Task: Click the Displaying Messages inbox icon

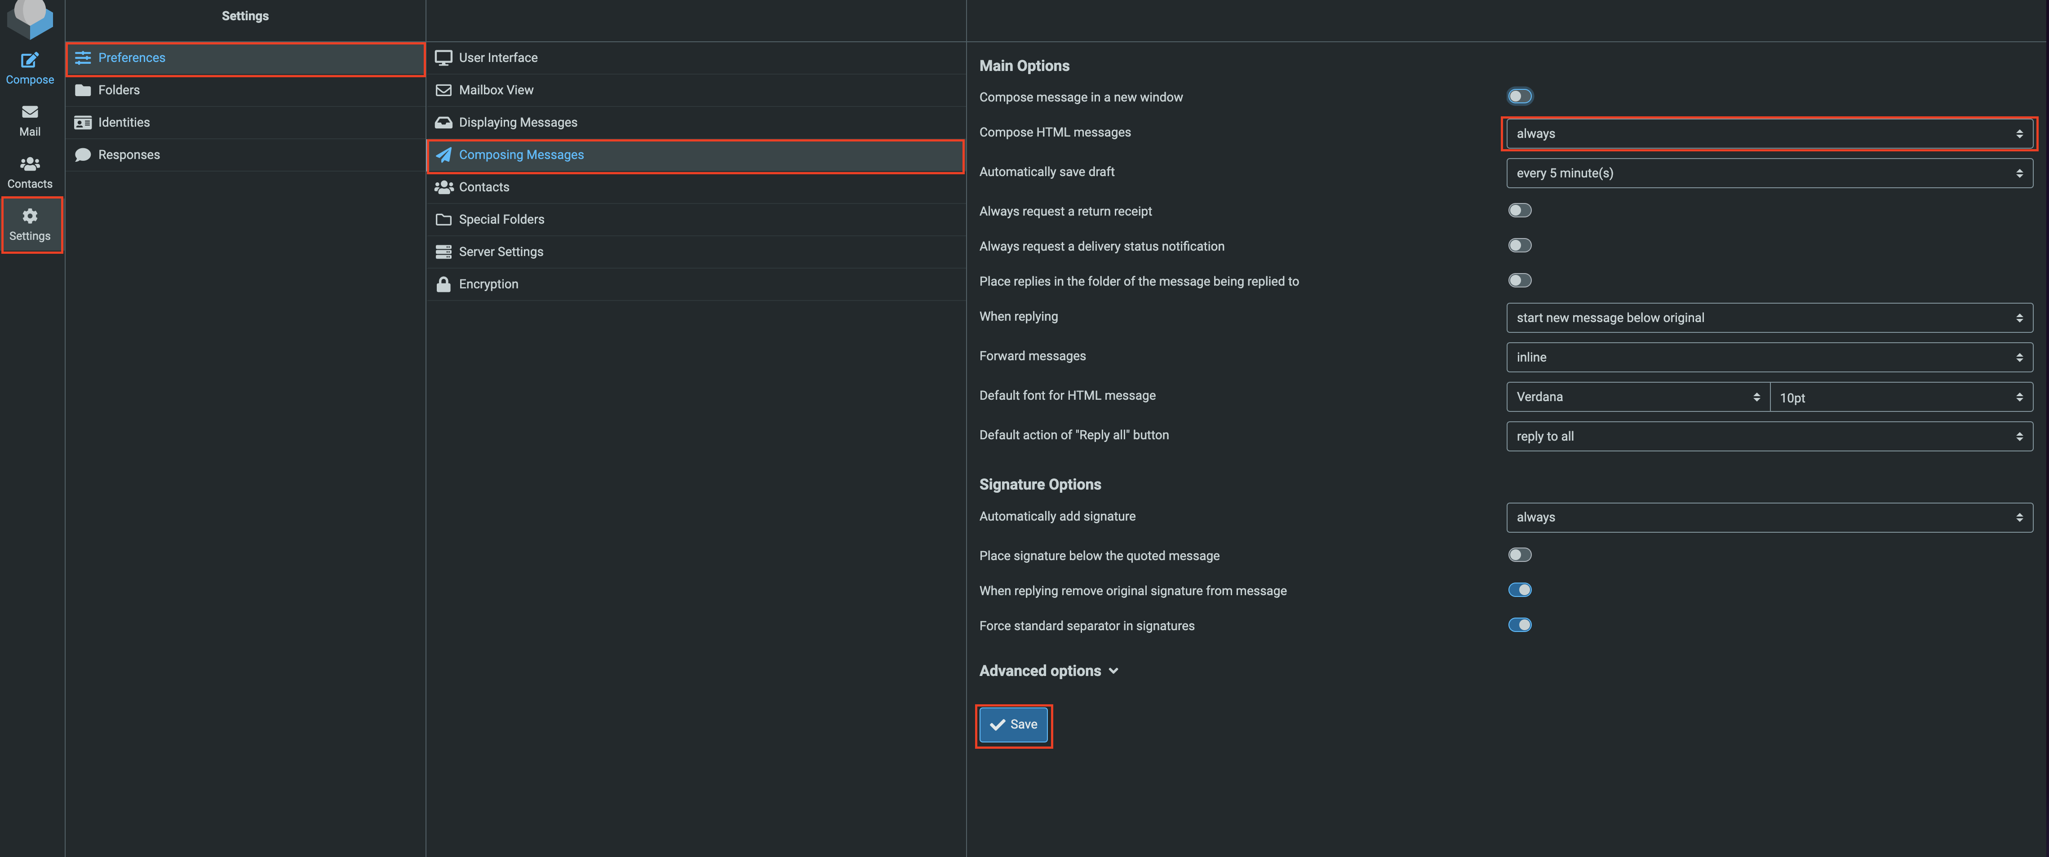Action: (x=444, y=123)
